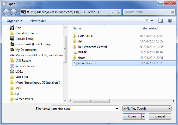Viewport: 178px width, 125px height.
Task: Expand the File name history dropdown
Action: click(117, 109)
